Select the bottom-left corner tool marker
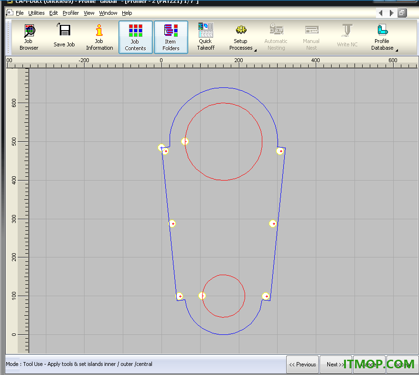Viewport: 419px width, 375px height. coord(180,296)
